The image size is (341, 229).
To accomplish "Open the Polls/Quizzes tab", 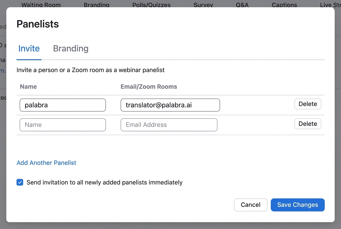I will 151,5.
